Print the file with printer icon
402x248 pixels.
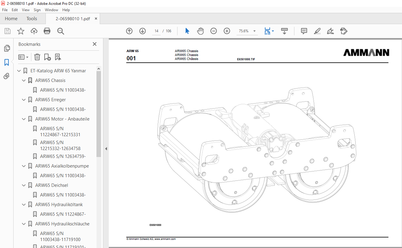point(47,31)
